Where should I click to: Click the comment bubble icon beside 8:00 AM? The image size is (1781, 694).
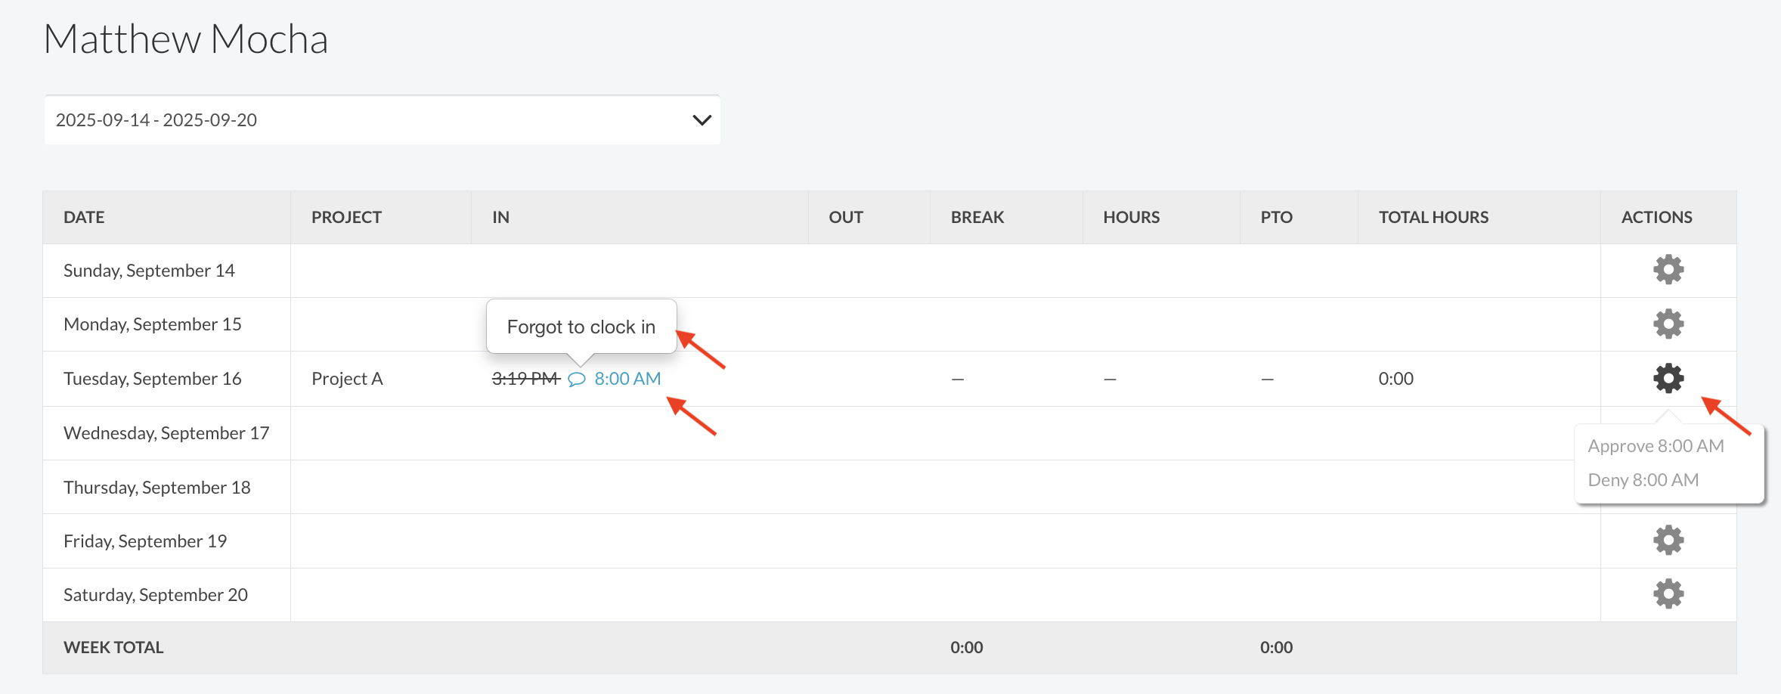(x=577, y=380)
